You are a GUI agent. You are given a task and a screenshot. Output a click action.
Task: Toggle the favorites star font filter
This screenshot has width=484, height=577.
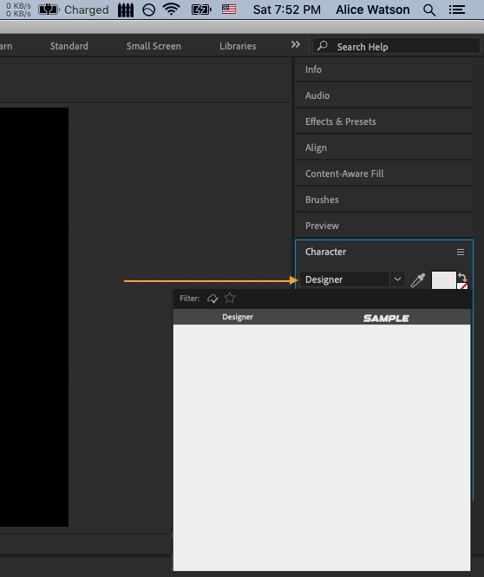(x=230, y=298)
